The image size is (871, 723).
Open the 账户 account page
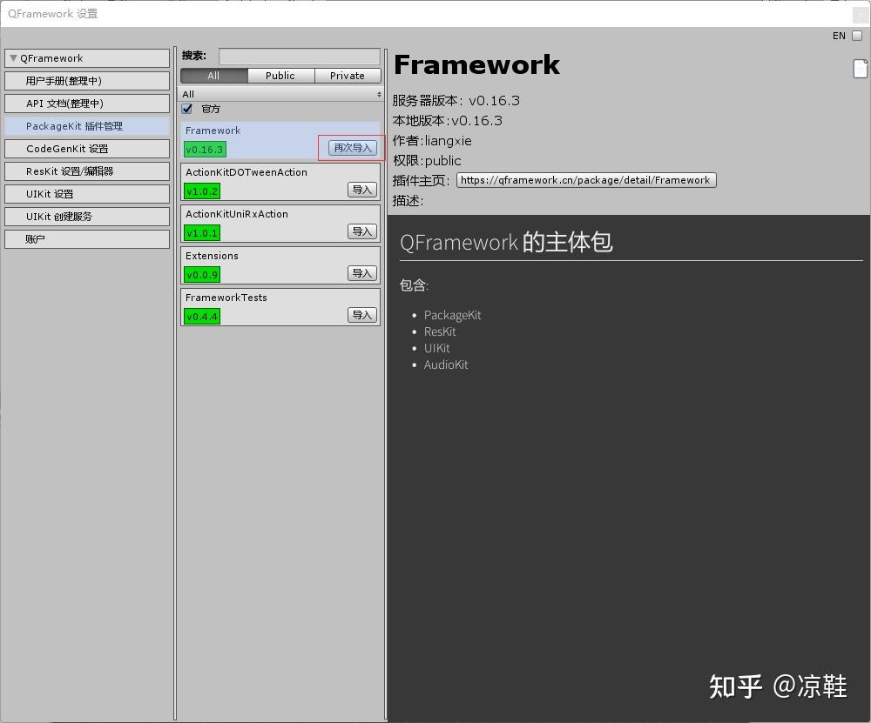click(x=86, y=238)
